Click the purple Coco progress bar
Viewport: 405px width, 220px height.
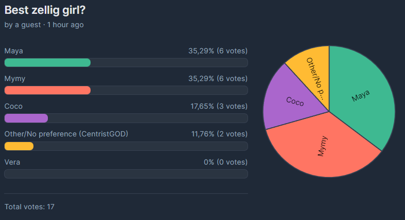coord(26,118)
